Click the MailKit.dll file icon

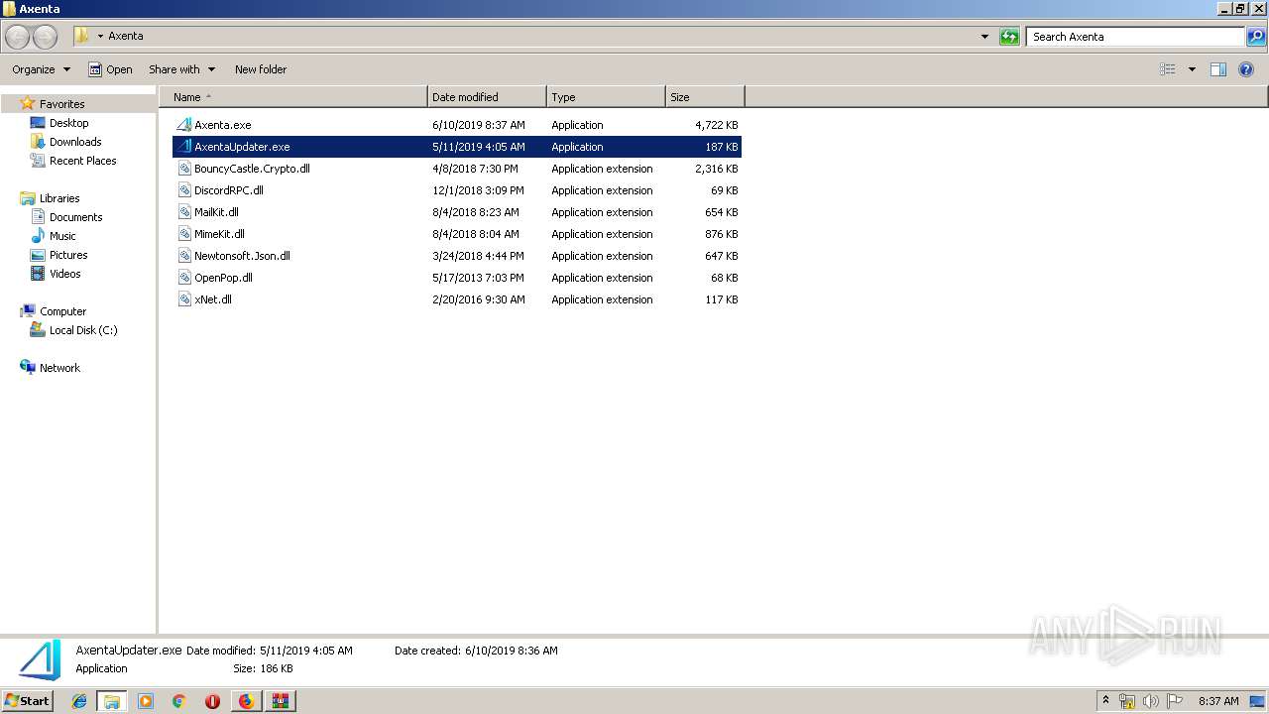(x=184, y=212)
